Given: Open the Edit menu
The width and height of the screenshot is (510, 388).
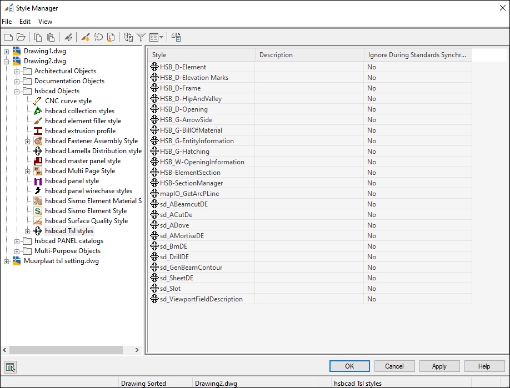Looking at the screenshot, I should pyautogui.click(x=24, y=22).
